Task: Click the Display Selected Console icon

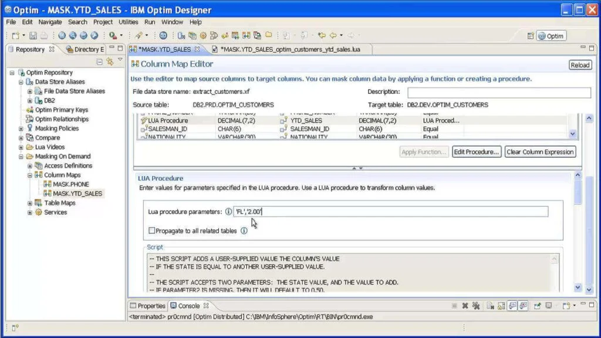Action: 549,306
